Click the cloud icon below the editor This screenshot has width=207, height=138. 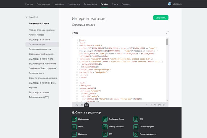81,105
